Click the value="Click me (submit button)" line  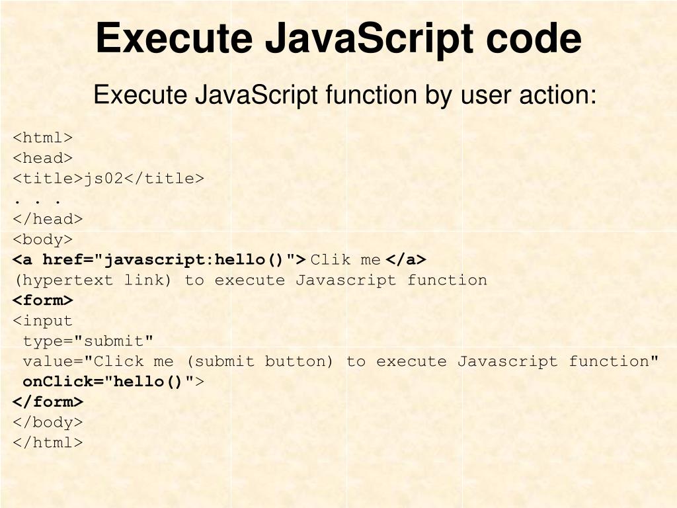point(340,361)
